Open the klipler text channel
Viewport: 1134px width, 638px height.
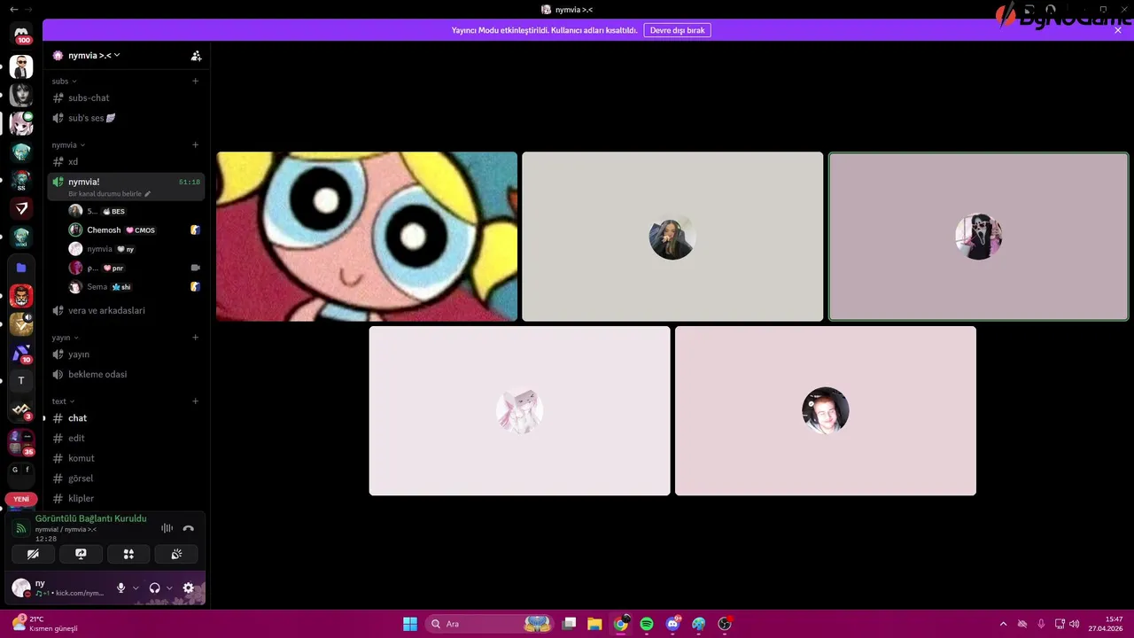tap(126, 498)
